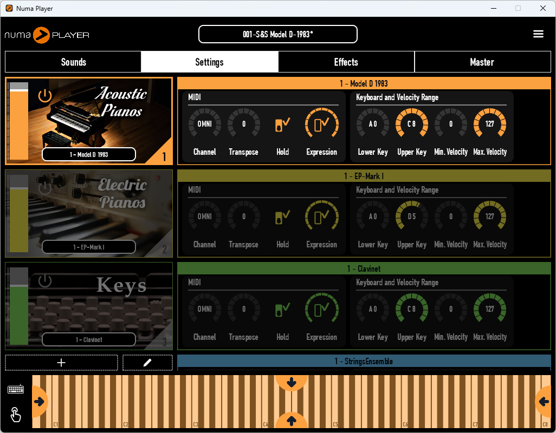Toggle Expression pedal for Clavinet
The width and height of the screenshot is (556, 433).
coord(321,309)
